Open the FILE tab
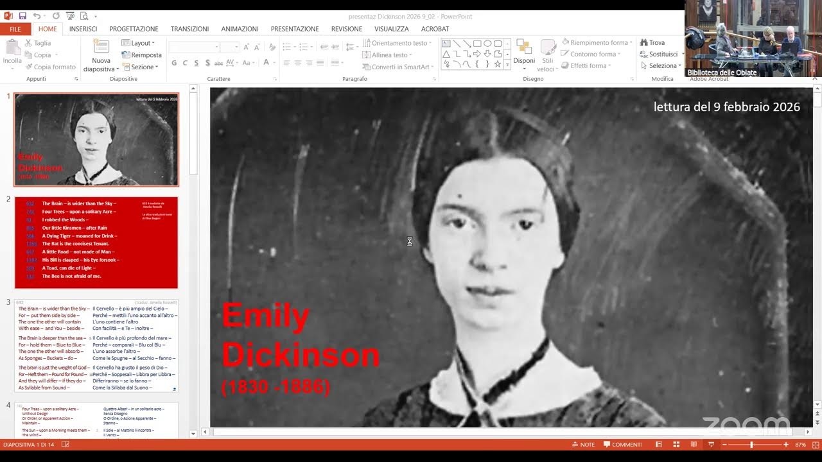822x462 pixels. 15,29
